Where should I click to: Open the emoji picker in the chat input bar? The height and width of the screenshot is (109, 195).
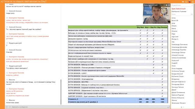10,107
